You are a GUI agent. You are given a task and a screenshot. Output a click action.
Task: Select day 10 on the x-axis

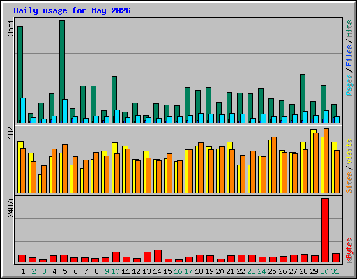click(115, 271)
